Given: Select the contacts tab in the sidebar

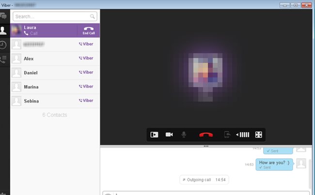Looking at the screenshot, I should [x=3, y=30].
